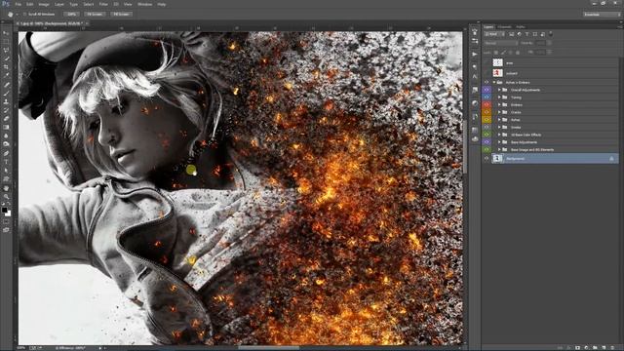The height and width of the screenshot is (351, 624).
Task: Select the Horizontal Type tool
Action: point(6,162)
